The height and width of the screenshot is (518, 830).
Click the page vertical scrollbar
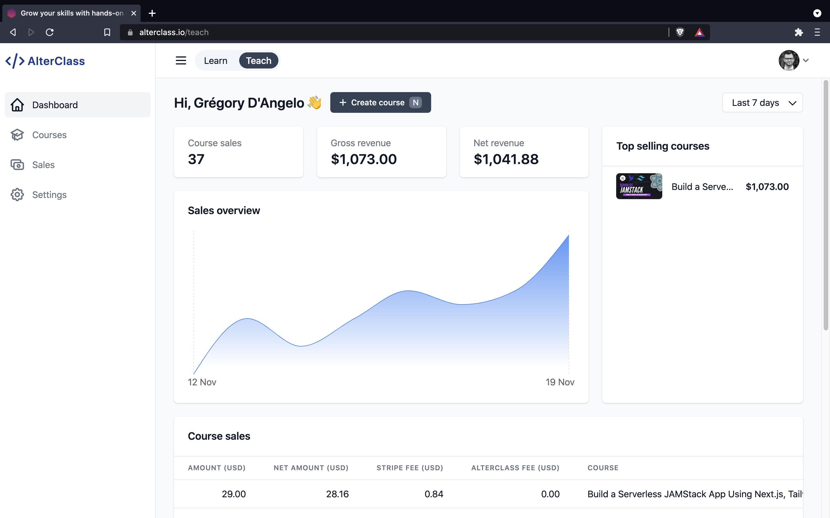pyautogui.click(x=826, y=205)
